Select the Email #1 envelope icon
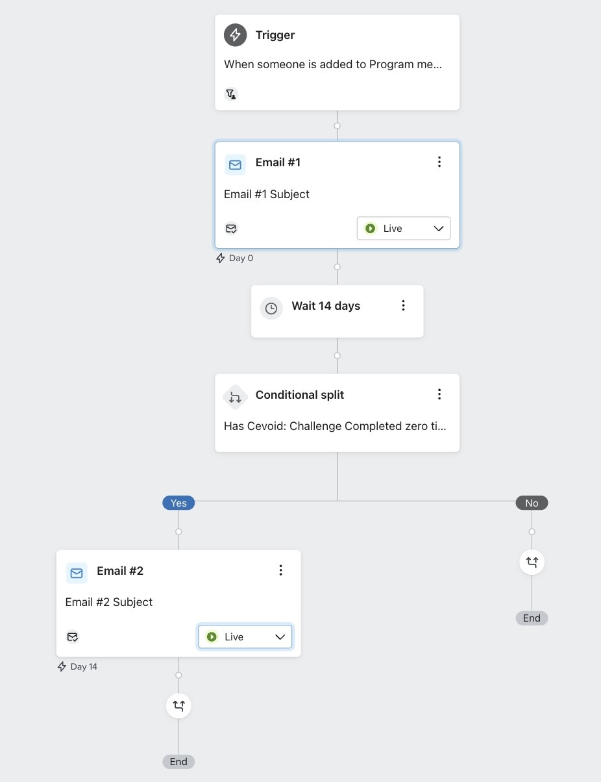This screenshot has width=601, height=782. click(x=235, y=164)
